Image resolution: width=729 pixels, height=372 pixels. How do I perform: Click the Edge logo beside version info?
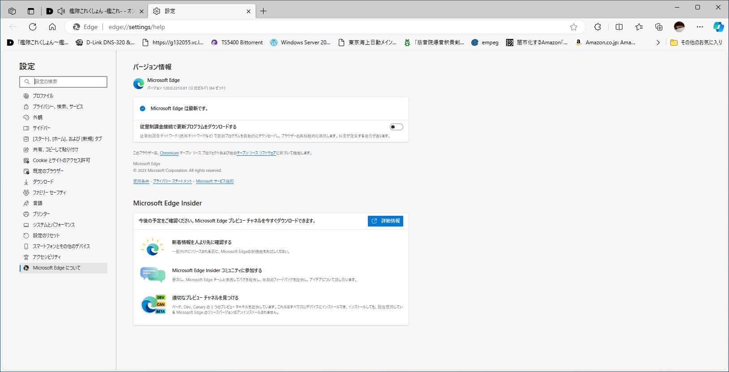click(x=139, y=83)
